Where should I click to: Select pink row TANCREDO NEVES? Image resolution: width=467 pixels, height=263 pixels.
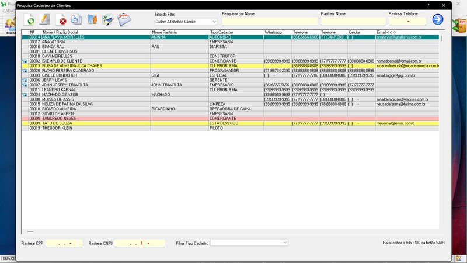(230, 119)
